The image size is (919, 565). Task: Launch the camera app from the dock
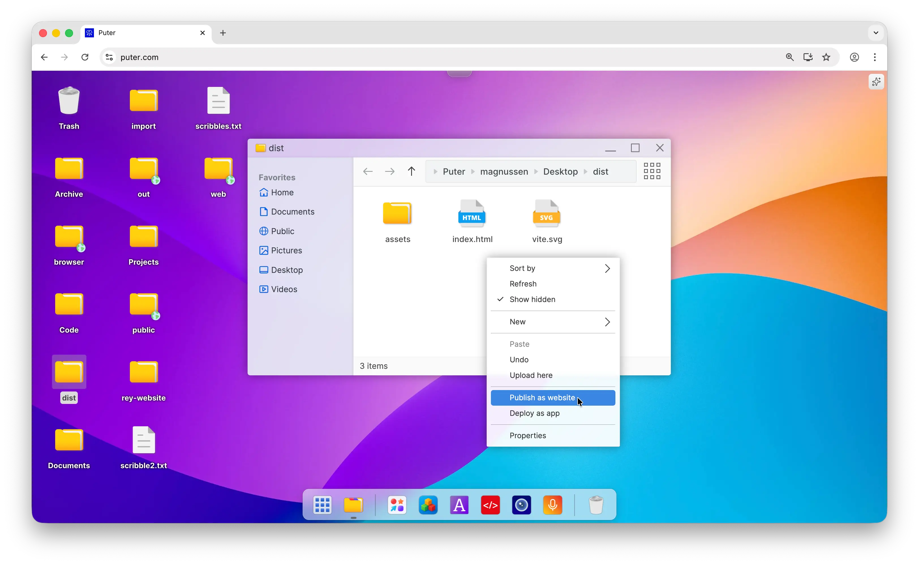pyautogui.click(x=521, y=505)
